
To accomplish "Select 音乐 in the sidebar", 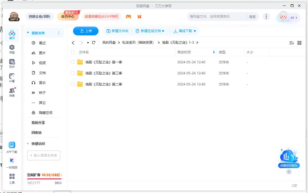I will click(x=42, y=83).
